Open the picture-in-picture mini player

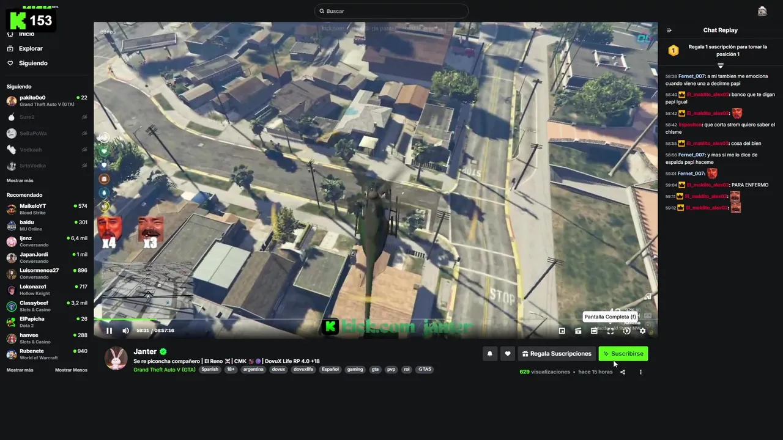562,331
